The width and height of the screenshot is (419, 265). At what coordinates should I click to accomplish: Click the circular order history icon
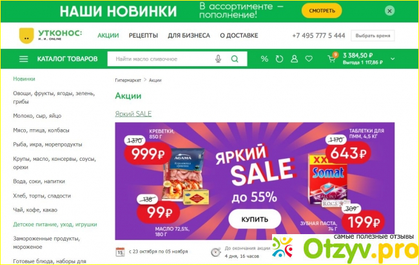pyautogui.click(x=279, y=59)
